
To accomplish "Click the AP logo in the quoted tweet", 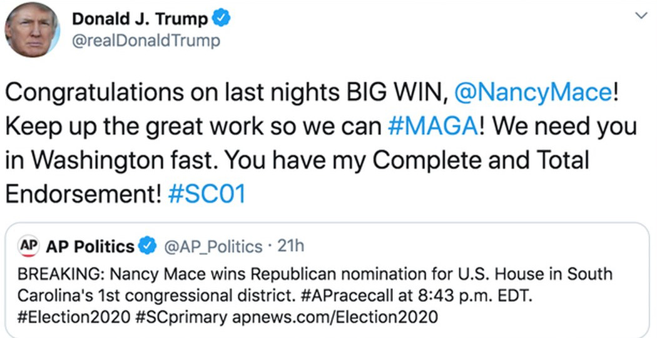I will pos(28,246).
